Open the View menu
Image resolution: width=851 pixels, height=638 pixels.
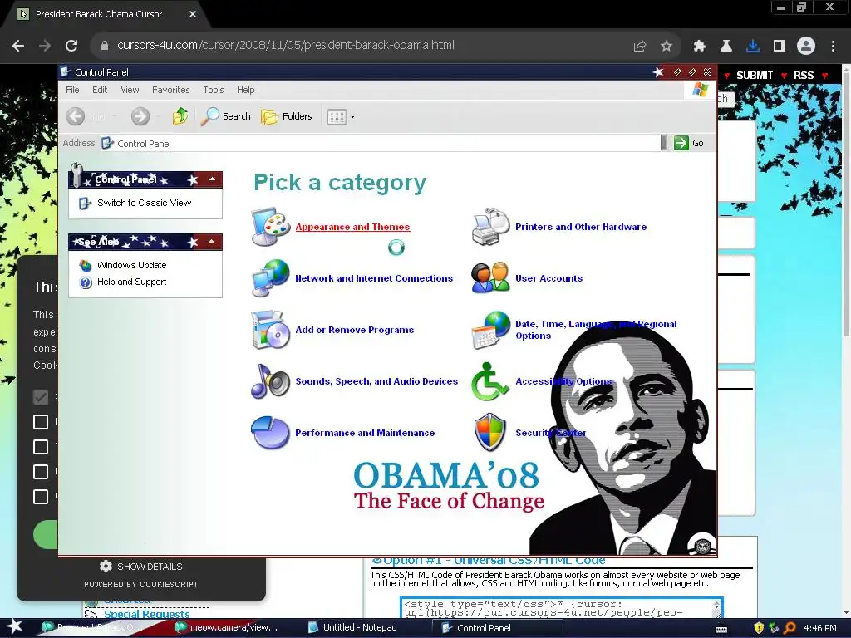(x=130, y=90)
